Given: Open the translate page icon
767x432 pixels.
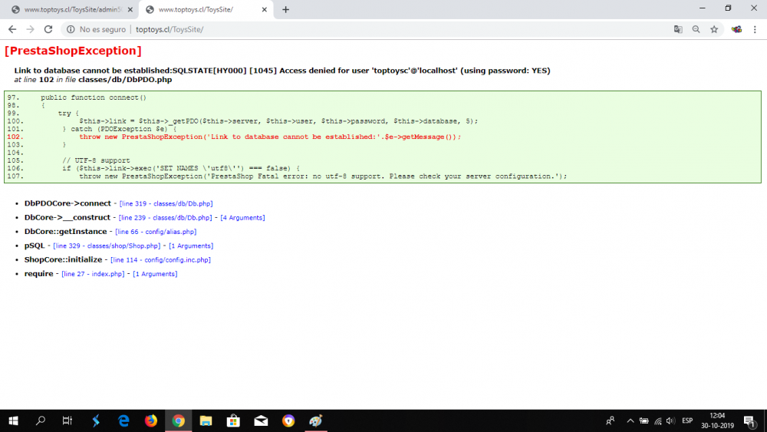Looking at the screenshot, I should tap(678, 29).
